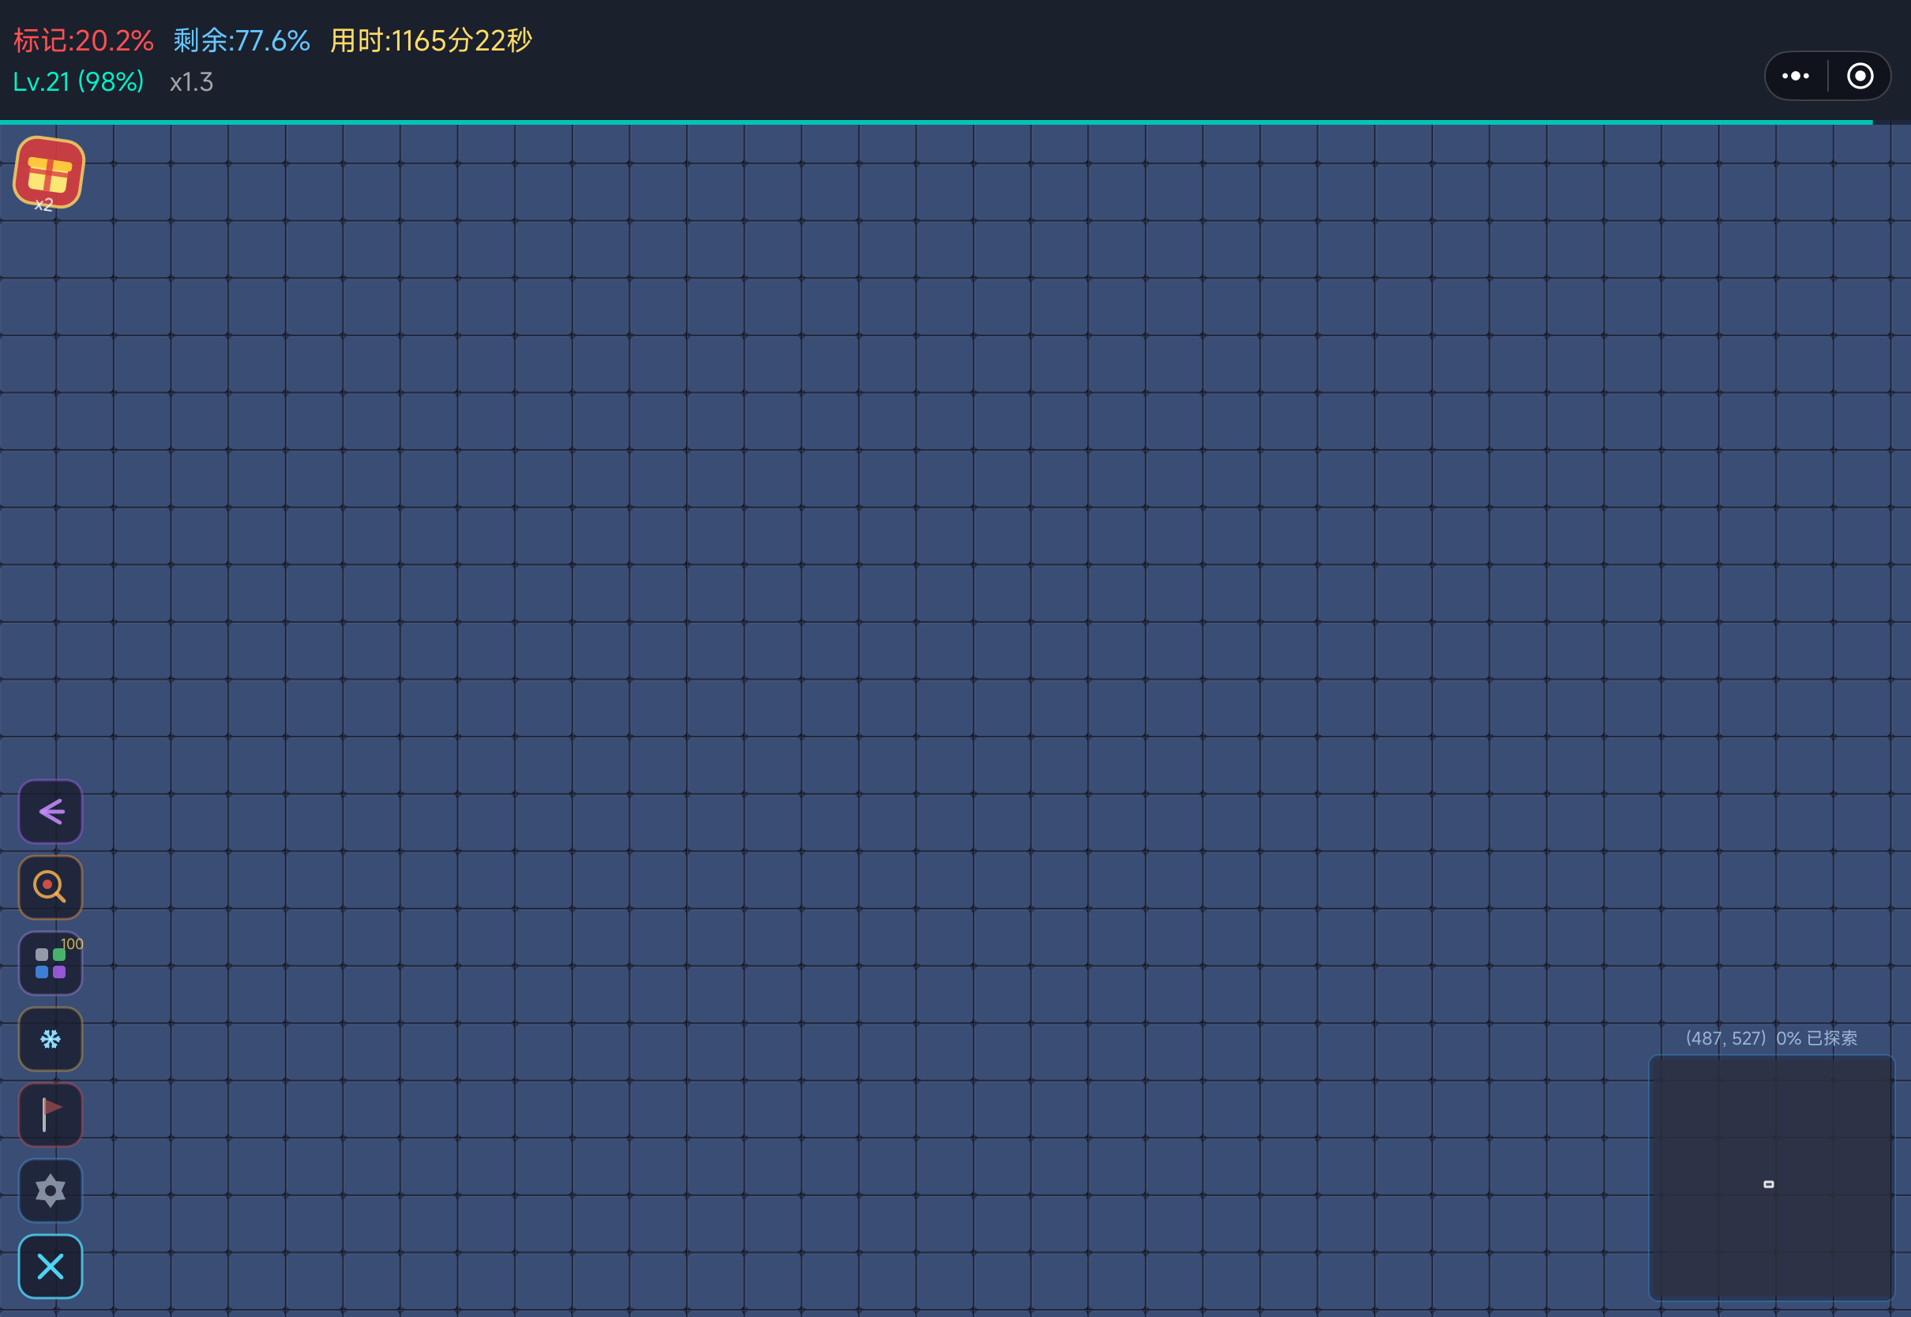Click the circular target close icon
This screenshot has height=1317, width=1911.
pyautogui.click(x=1860, y=76)
